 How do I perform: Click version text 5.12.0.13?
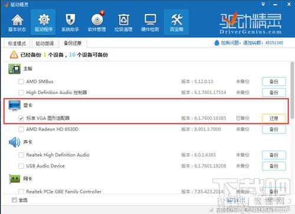point(204,82)
